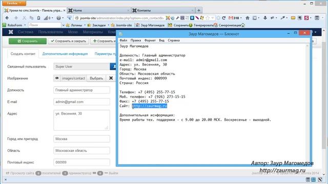Click the Windows flag icon in address bar
Screen dimensions: 328x184
202,18
